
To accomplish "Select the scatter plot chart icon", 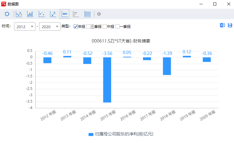I will point(42,14).
